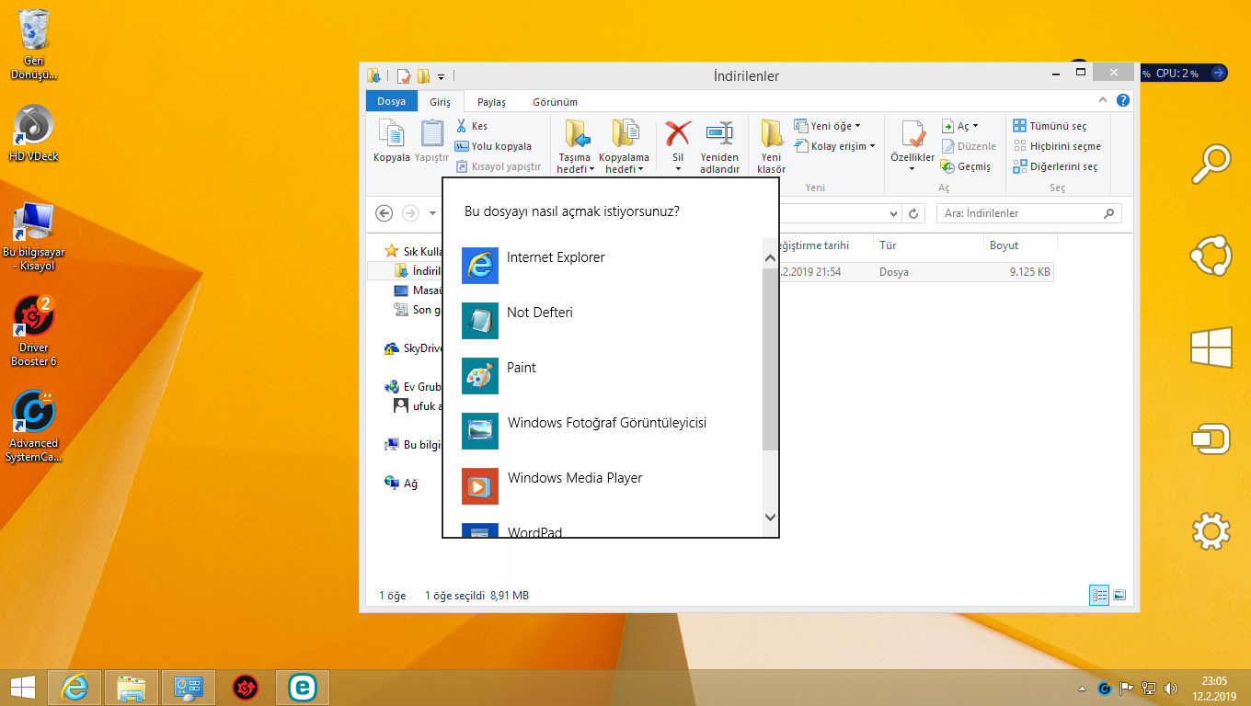1251x706 pixels.
Task: Click the Start charm Windows logo
Action: click(1211, 347)
